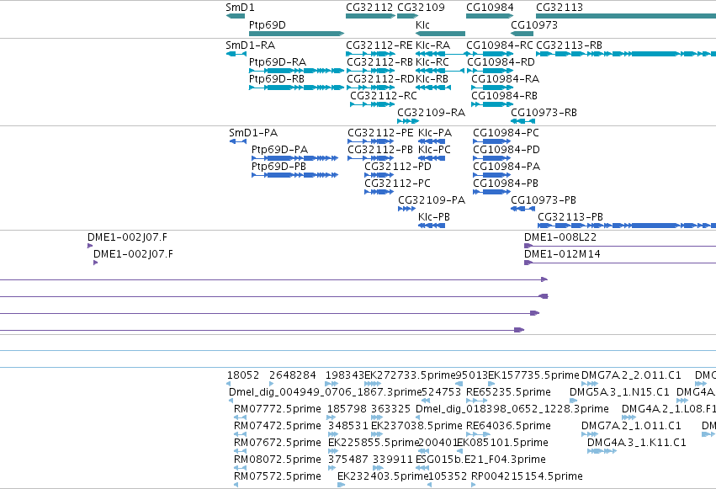Click transcript Klc-RA
The height and width of the screenshot is (489, 716).
440,54
